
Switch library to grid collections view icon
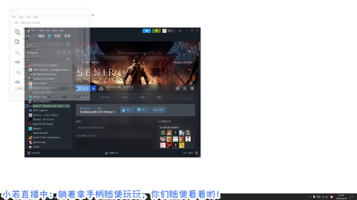tap(68, 45)
